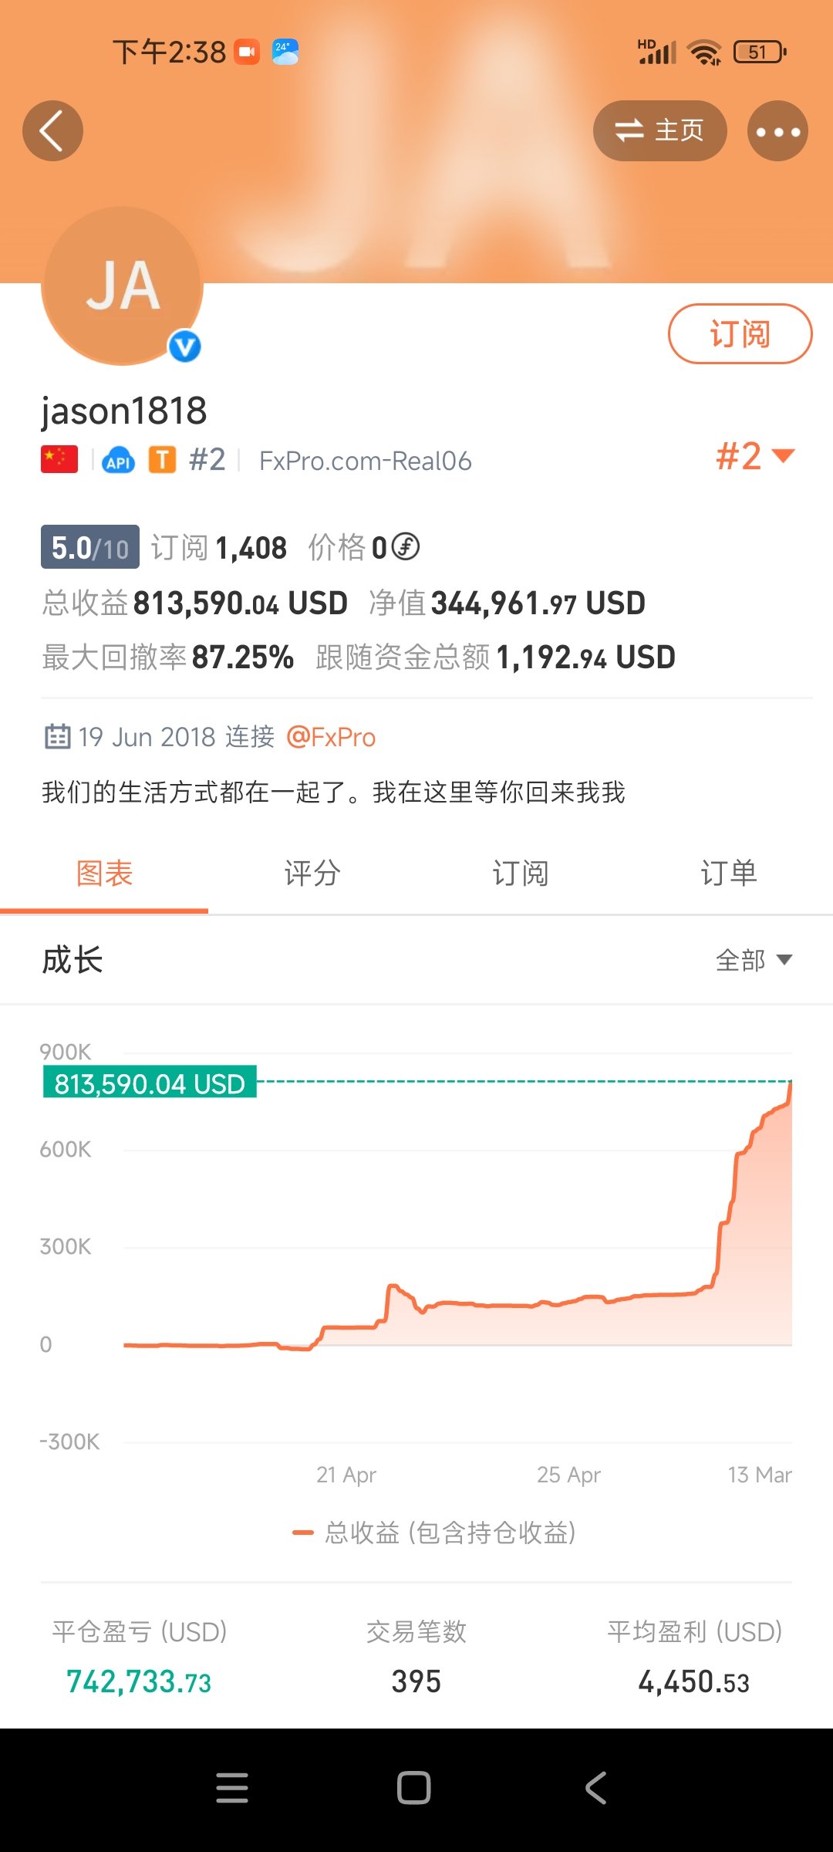The height and width of the screenshot is (1852, 833).
Task: Tap the orange T trader badge
Action: 162,460
